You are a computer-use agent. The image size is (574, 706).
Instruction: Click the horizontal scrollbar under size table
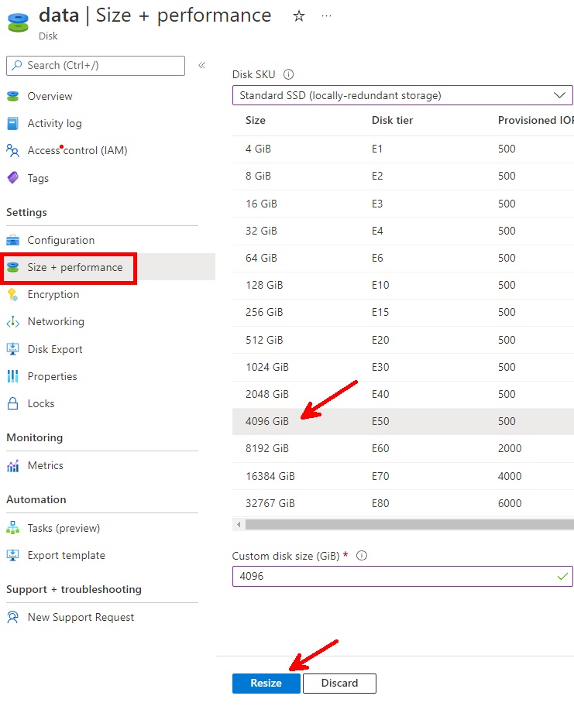[409, 524]
